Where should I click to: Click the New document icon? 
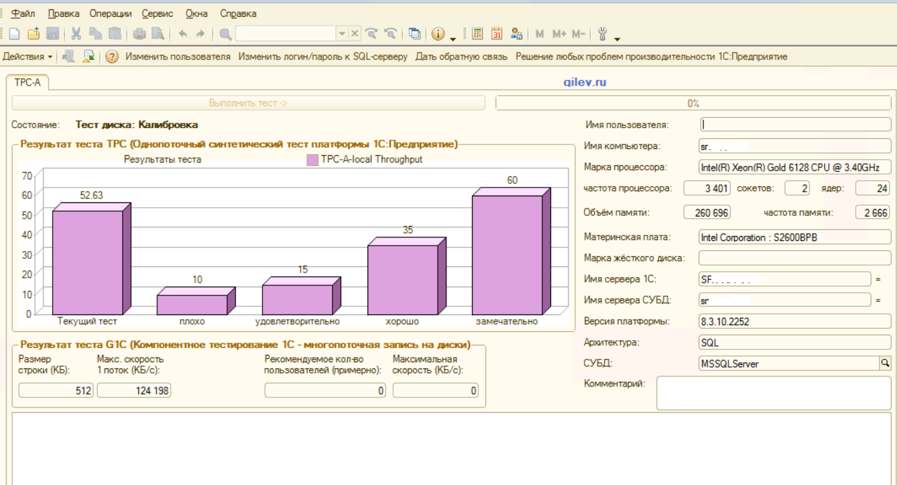[x=14, y=33]
